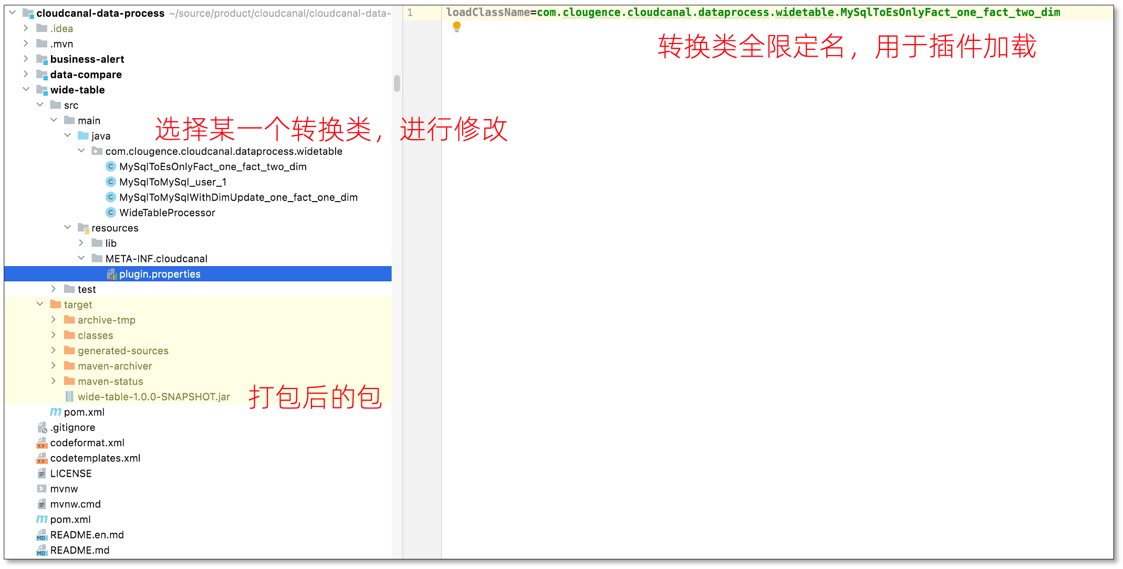Click the WideTableProcessor class icon
This screenshot has width=1123, height=569.
point(111,213)
